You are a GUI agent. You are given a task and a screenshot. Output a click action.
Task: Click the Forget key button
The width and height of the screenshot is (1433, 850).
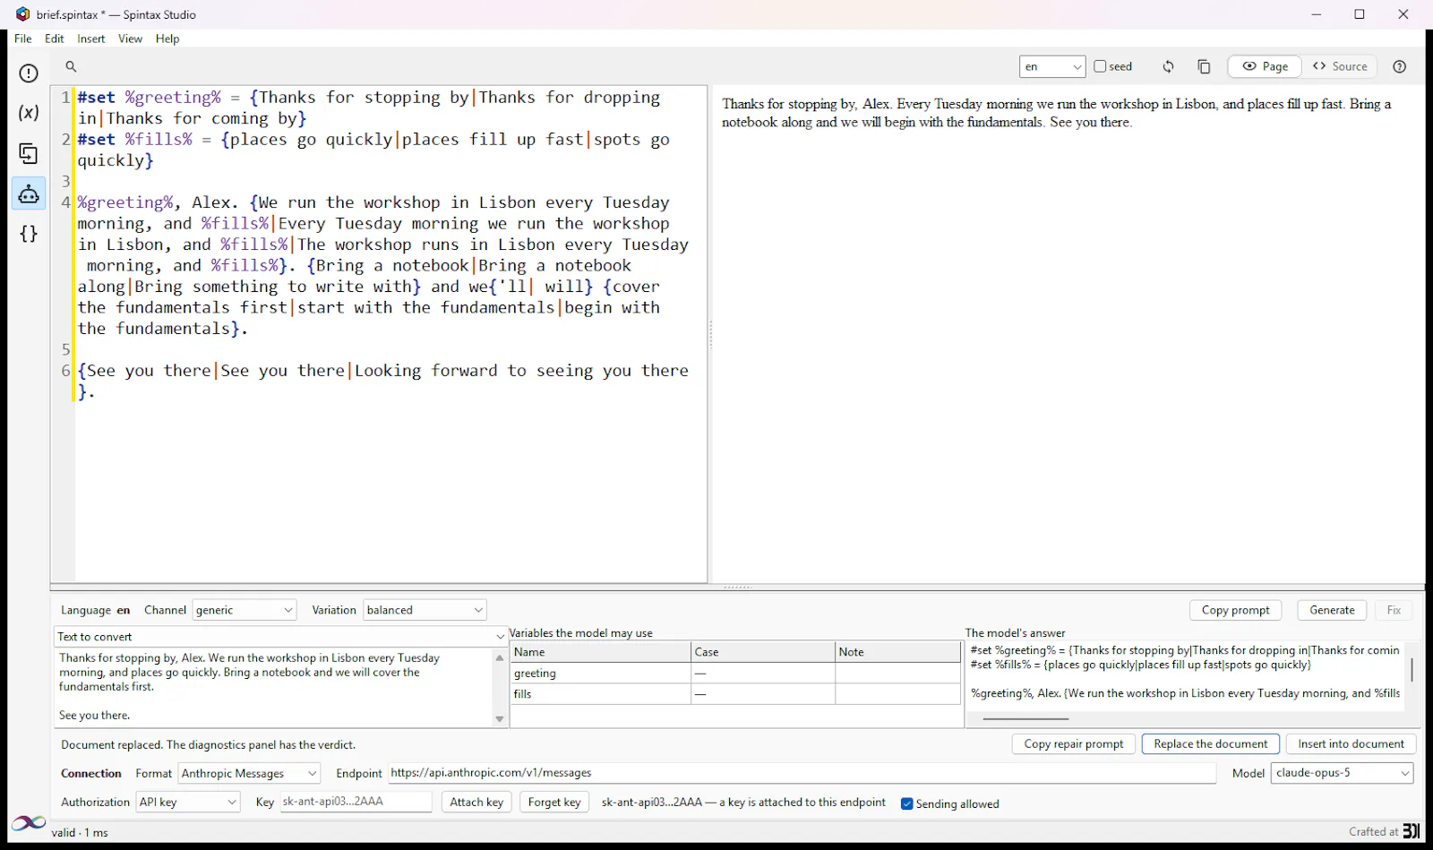coord(554,802)
